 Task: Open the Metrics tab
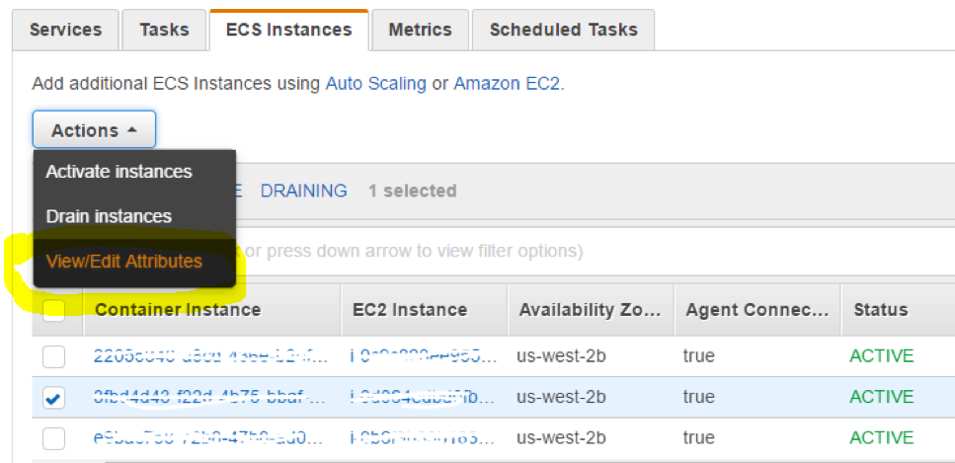[x=420, y=30]
